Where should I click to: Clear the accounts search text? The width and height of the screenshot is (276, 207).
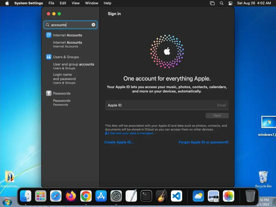(x=93, y=25)
